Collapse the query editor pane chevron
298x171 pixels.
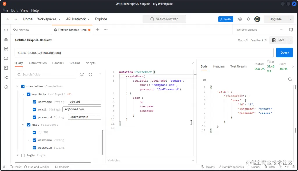click(x=193, y=63)
